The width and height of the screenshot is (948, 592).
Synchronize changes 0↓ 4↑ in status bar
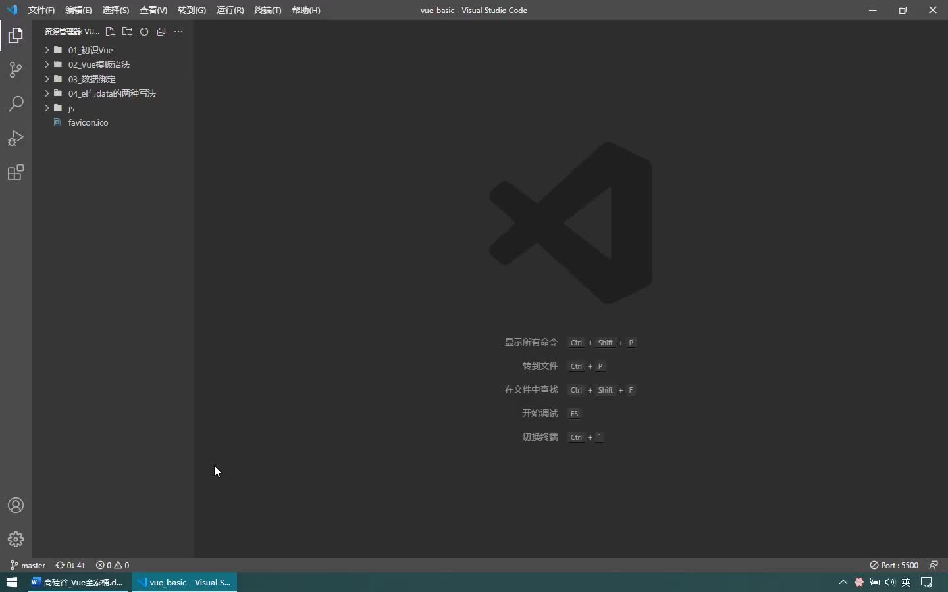70,565
